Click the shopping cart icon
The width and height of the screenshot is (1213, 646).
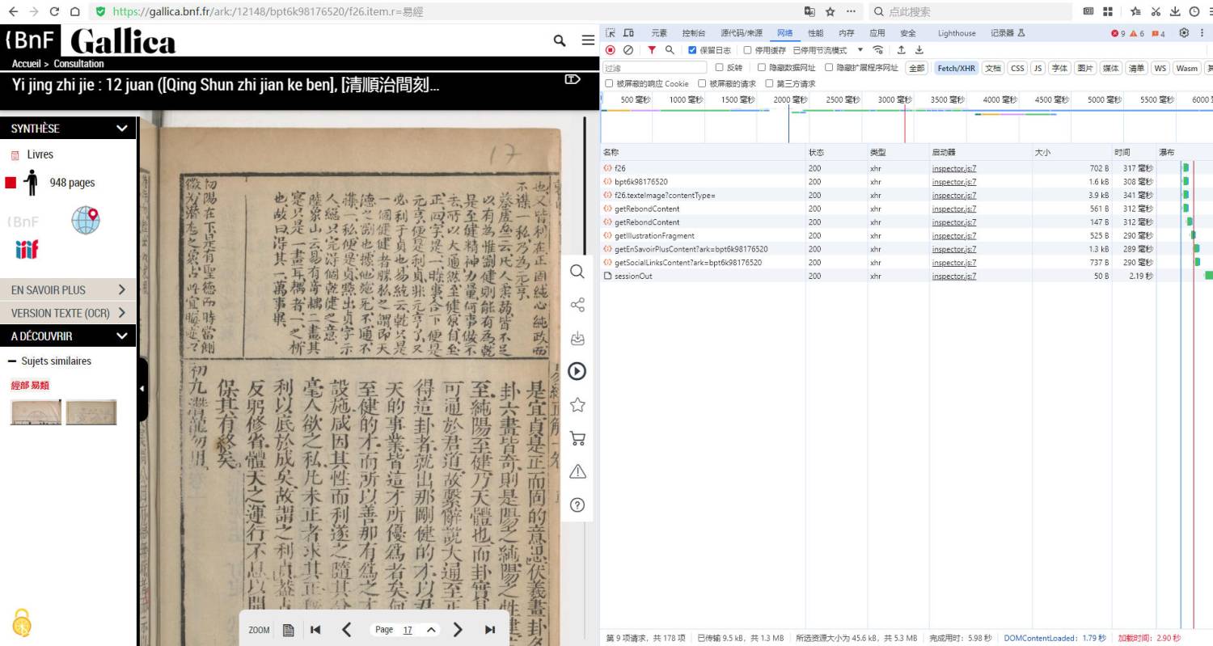pos(577,438)
